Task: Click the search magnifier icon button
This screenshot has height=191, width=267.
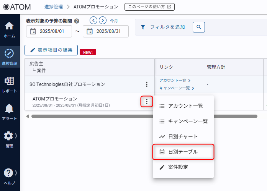Action: 198,27
